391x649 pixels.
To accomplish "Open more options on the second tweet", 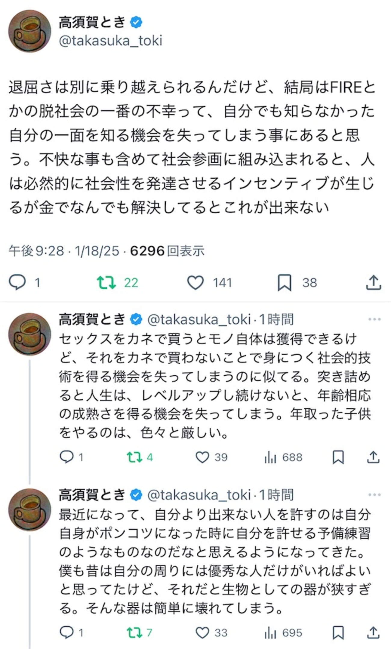I will tap(374, 319).
